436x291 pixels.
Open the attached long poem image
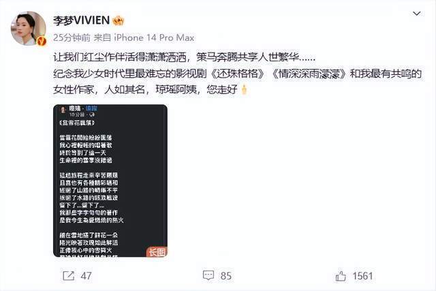click(x=110, y=181)
